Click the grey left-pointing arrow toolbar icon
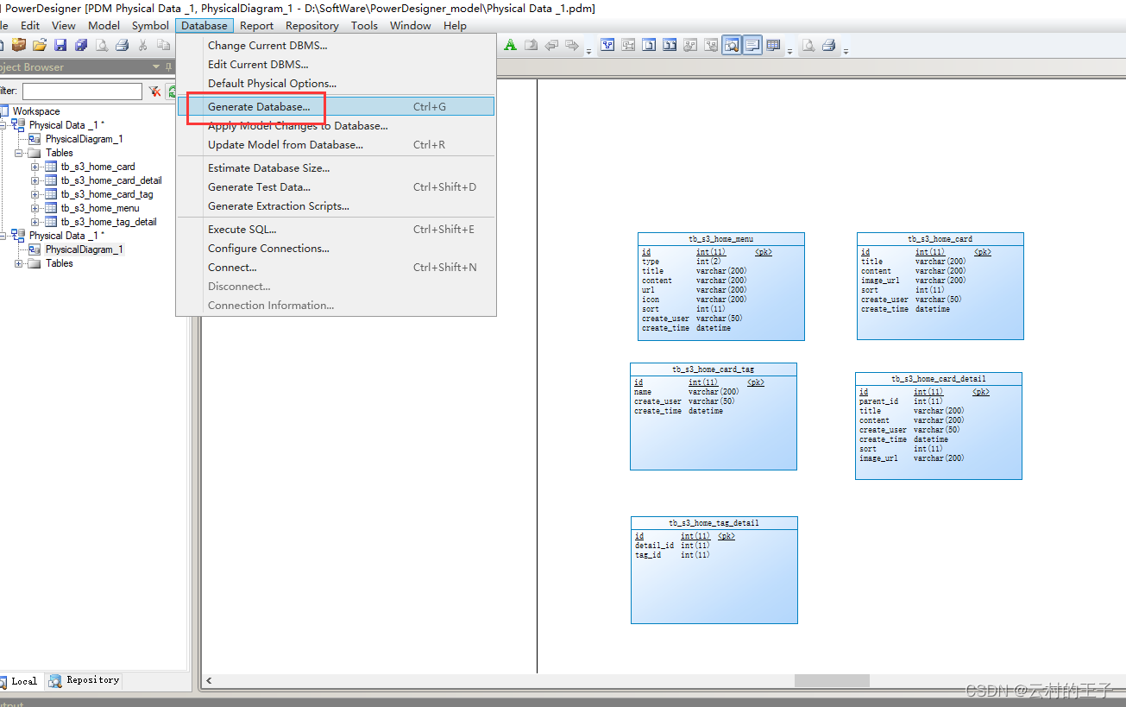This screenshot has width=1126, height=707. 551,45
